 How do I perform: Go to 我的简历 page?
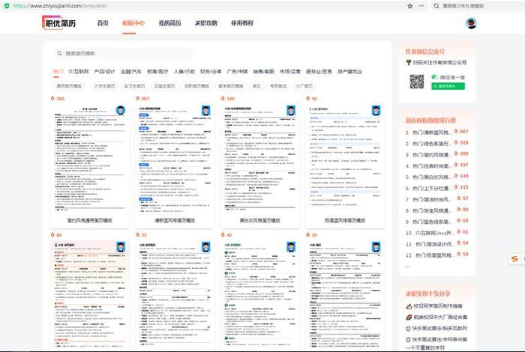[x=169, y=23]
